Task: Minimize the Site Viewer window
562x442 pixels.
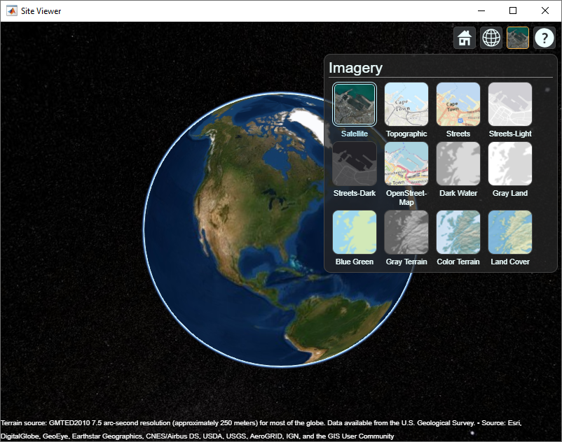Action: (481, 10)
